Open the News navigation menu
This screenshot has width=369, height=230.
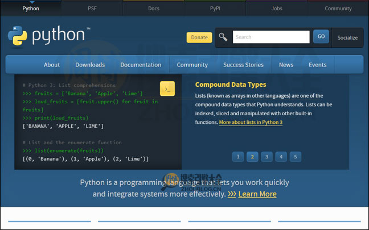[286, 65]
